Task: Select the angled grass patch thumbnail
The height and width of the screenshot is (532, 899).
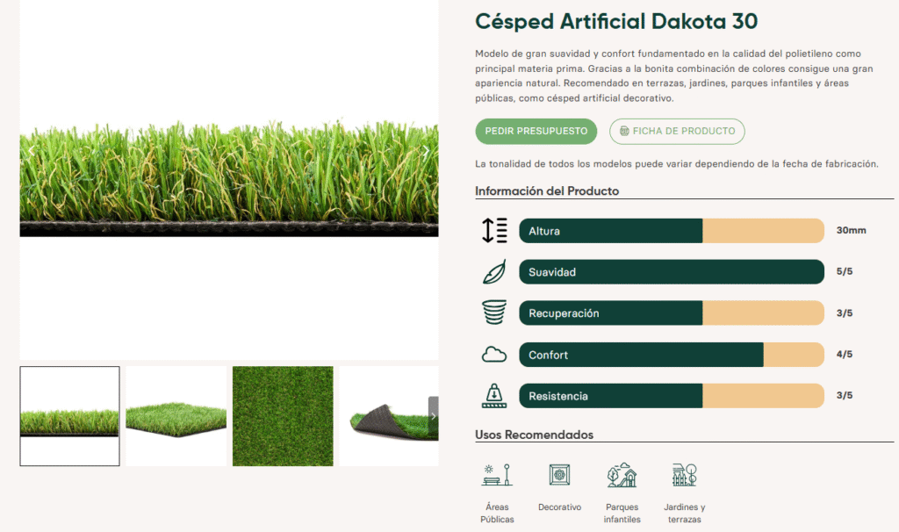Action: [x=176, y=416]
